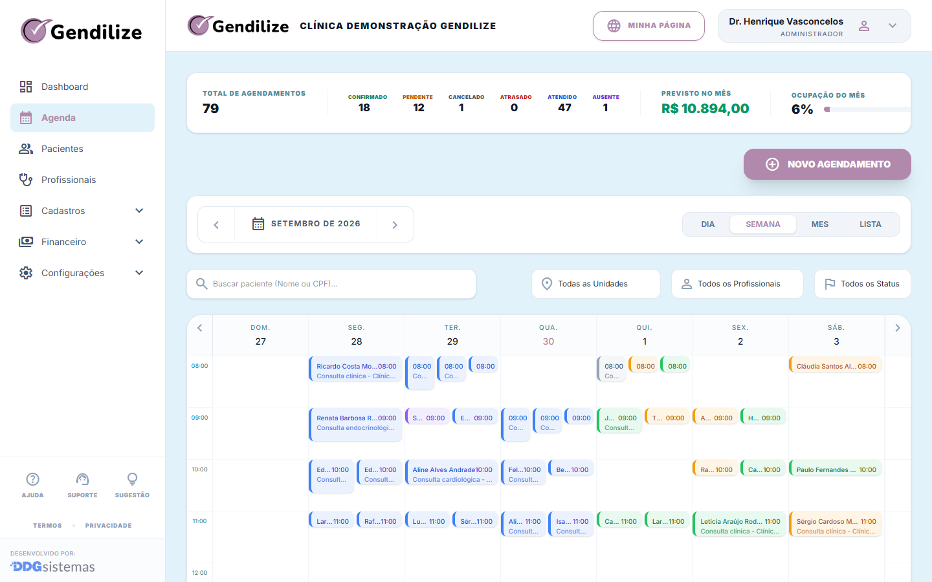This screenshot has width=932, height=582.
Task: Click the person icon for Profissionais filter
Action: pos(687,284)
